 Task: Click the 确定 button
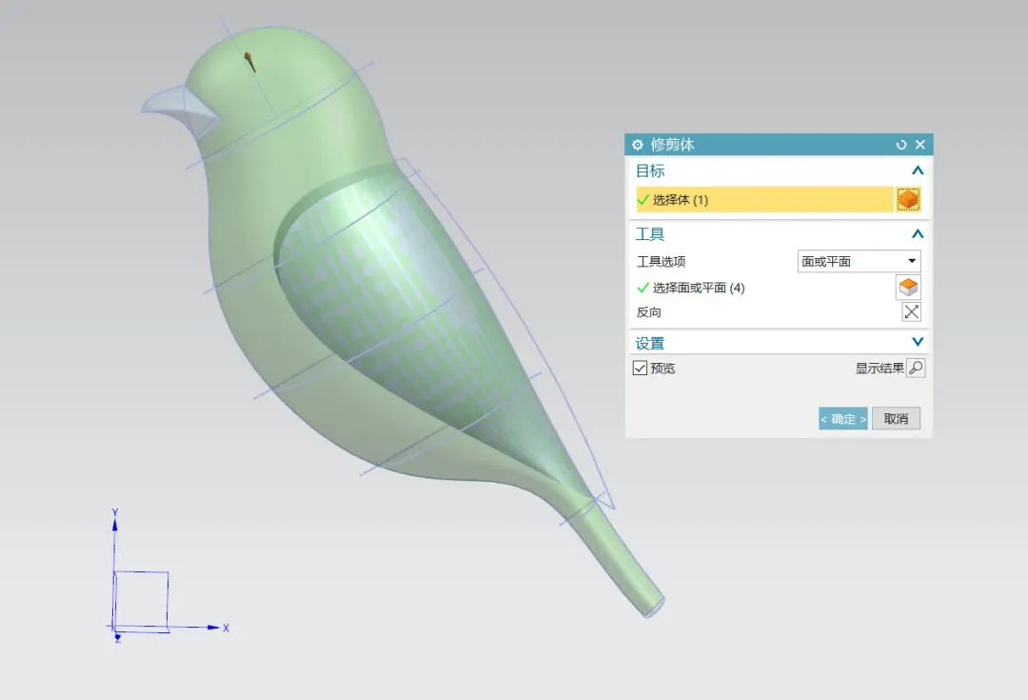click(843, 418)
